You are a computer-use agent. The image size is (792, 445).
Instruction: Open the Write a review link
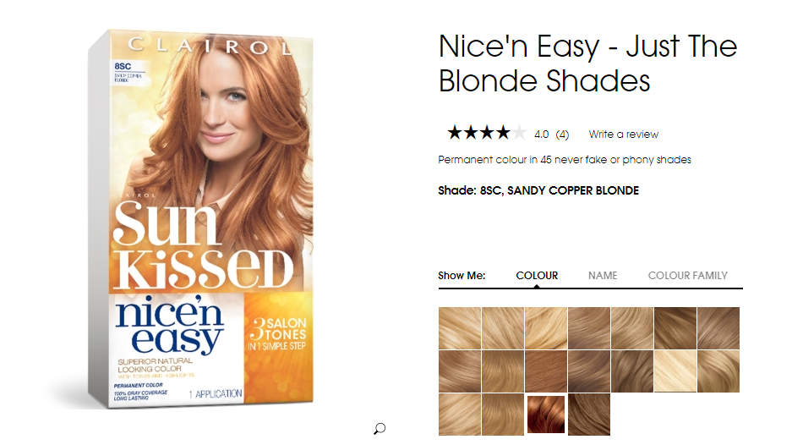[623, 135]
